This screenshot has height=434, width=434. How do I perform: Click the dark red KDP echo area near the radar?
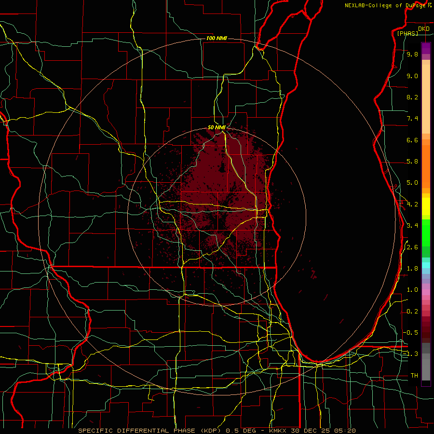(x=210, y=177)
